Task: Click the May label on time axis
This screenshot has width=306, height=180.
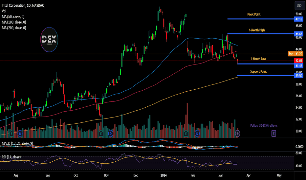Action: [x=279, y=175]
